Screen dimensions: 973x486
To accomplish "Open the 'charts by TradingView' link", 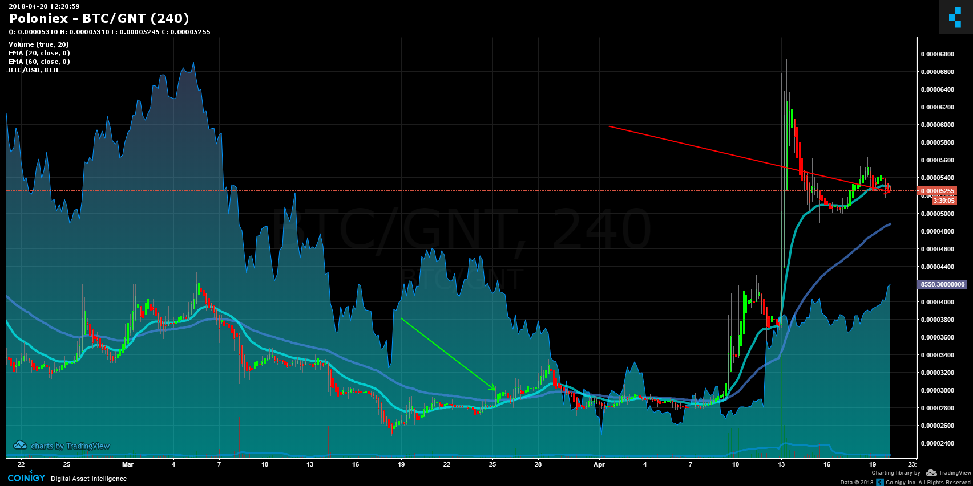I will coord(62,446).
